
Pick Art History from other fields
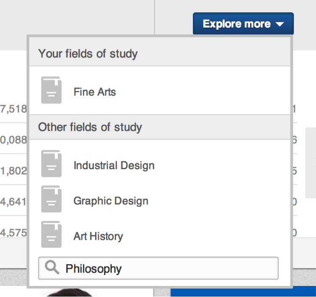tap(98, 236)
